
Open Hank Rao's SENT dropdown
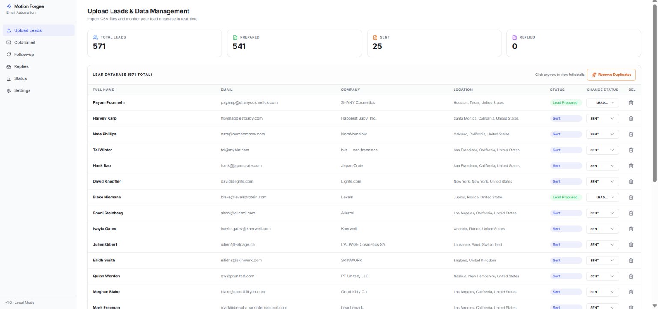[602, 166]
